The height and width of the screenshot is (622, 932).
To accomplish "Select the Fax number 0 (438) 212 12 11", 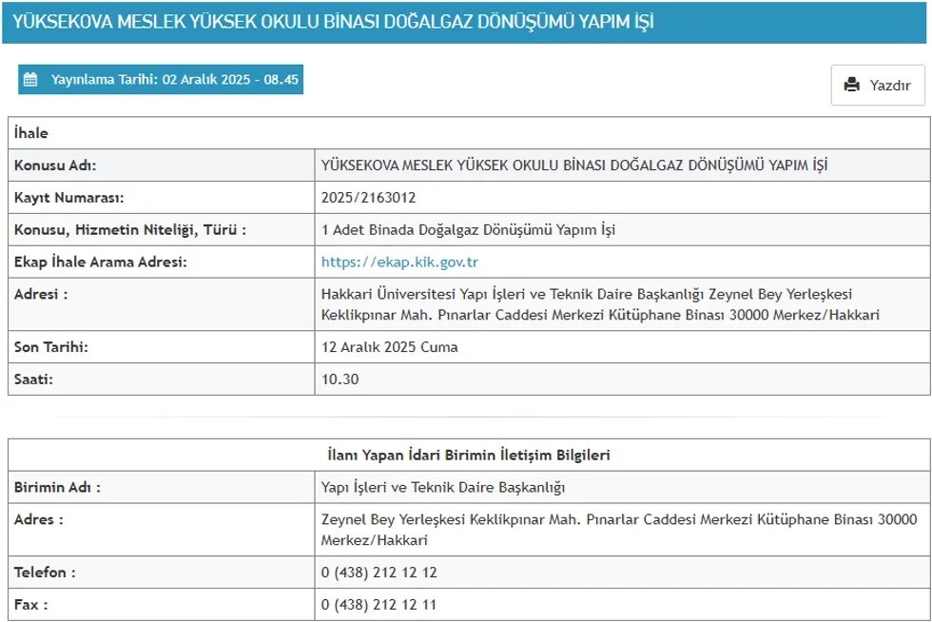I will coord(379,606).
